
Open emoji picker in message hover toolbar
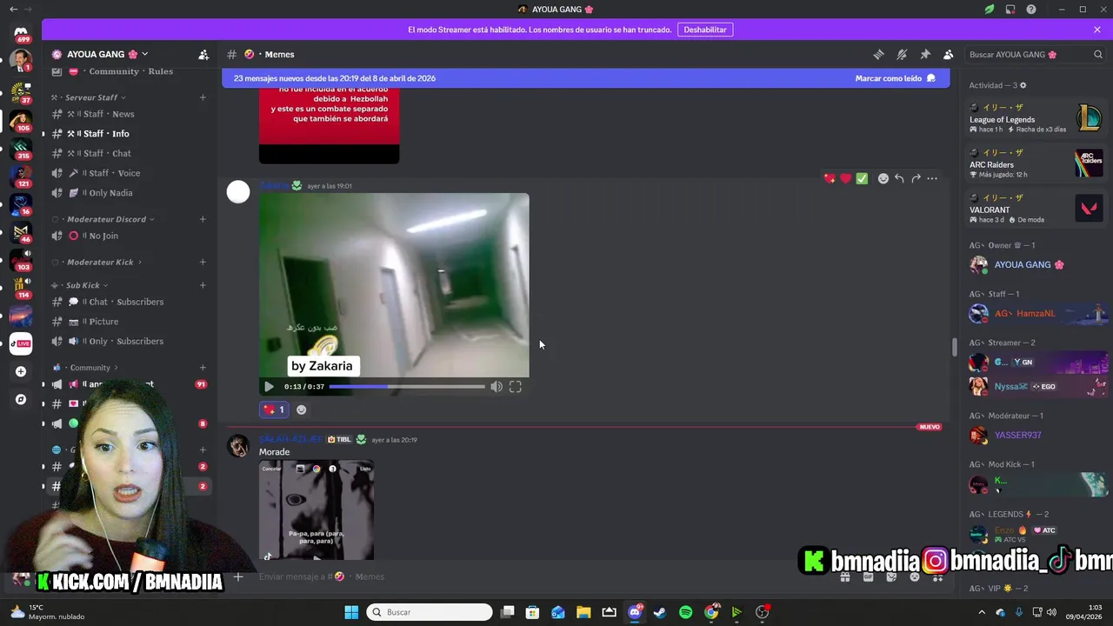[x=883, y=178]
